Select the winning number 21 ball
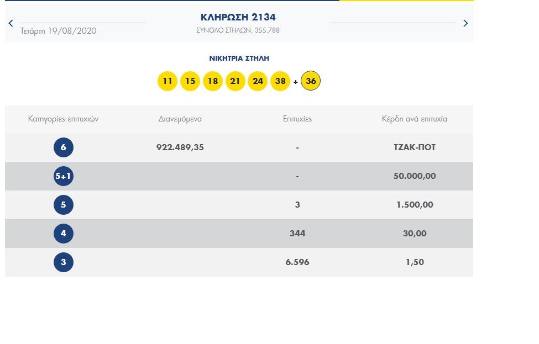The width and height of the screenshot is (539, 344). click(x=236, y=81)
